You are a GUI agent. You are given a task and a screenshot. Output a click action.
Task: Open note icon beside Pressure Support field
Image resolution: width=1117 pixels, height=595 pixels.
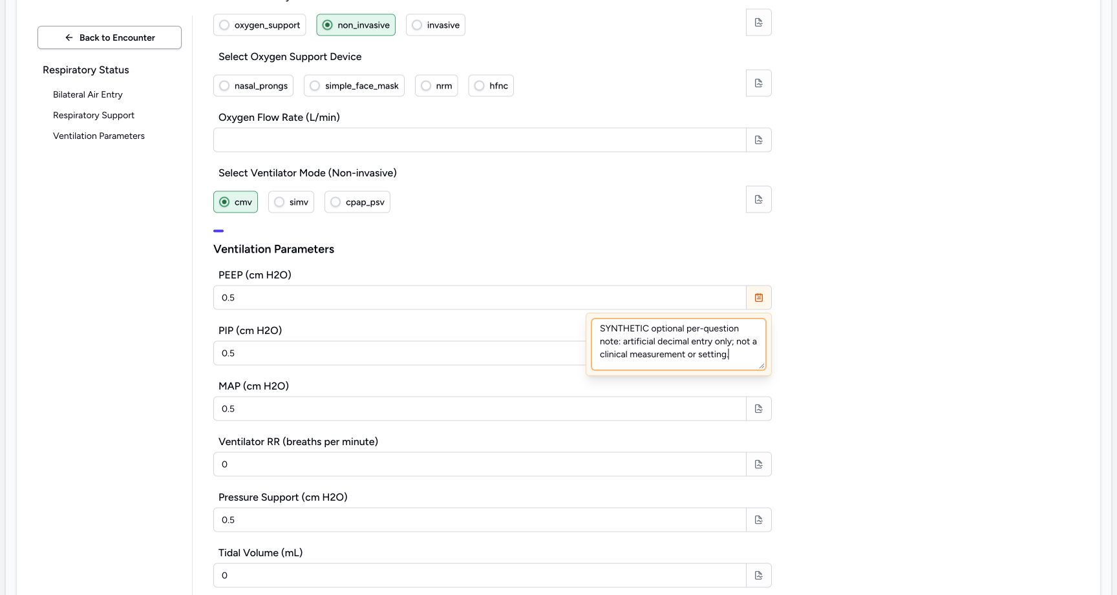click(758, 520)
